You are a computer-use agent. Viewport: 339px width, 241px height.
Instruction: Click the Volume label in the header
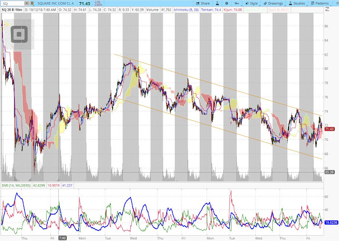click(152, 10)
